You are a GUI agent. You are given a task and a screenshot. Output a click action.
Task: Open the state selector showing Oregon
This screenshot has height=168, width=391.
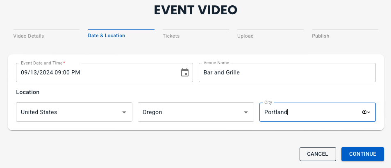pyautogui.click(x=196, y=112)
